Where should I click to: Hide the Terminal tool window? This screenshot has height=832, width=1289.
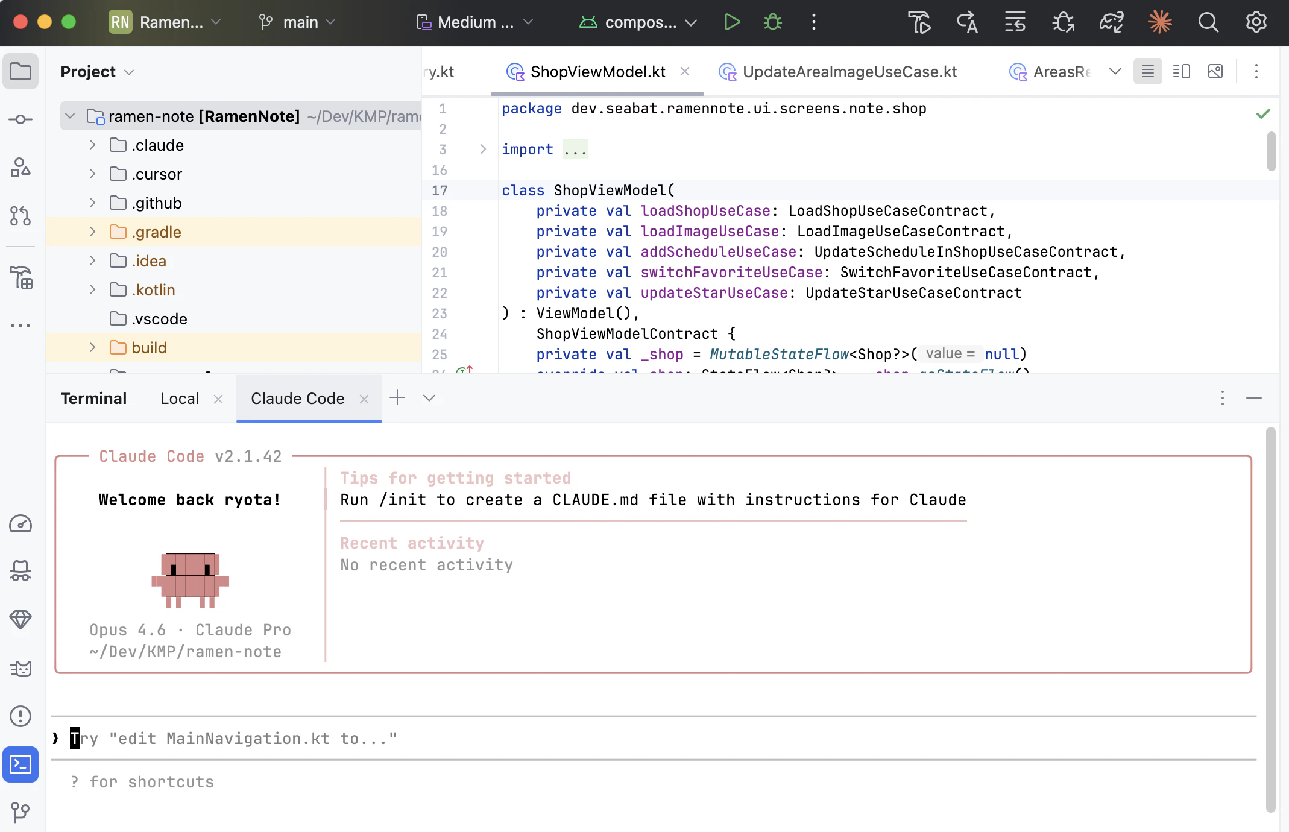pos(1254,398)
